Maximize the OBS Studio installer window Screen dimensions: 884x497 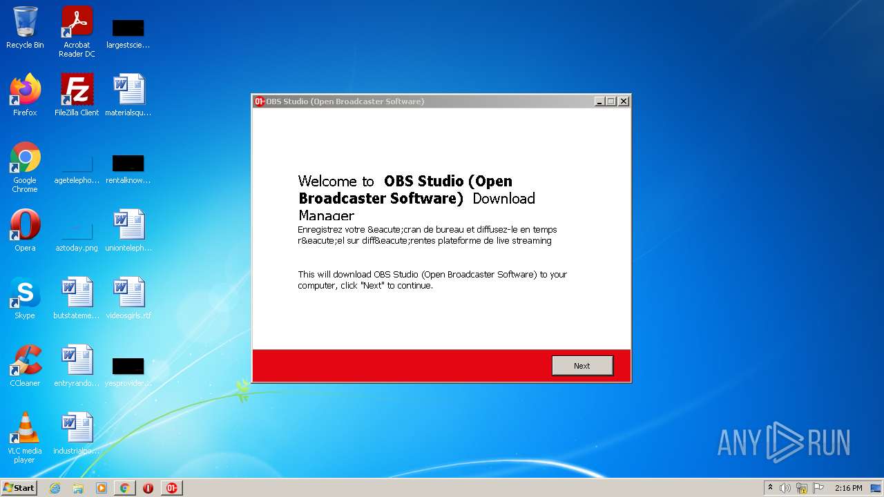(x=611, y=101)
